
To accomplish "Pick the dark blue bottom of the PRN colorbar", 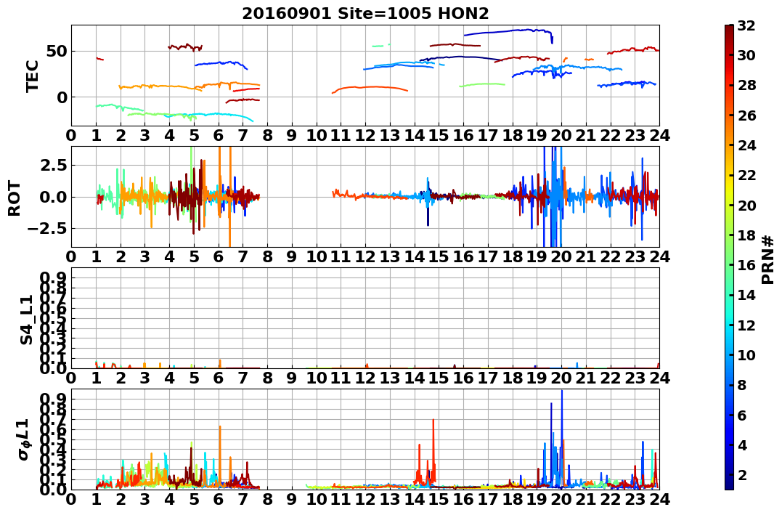I will click(729, 485).
